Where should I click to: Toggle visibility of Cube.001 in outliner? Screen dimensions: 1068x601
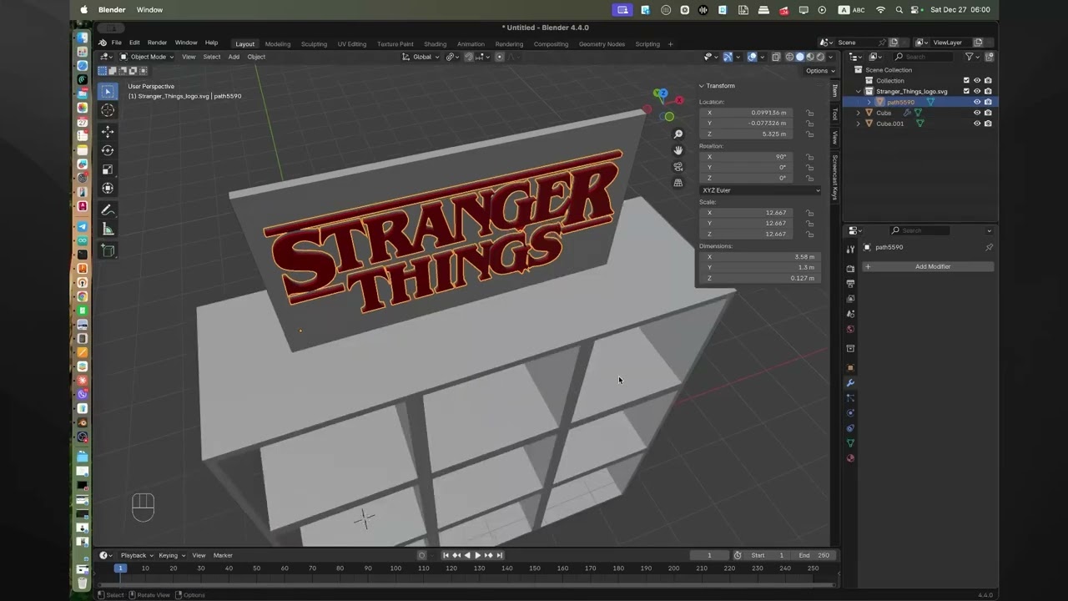(977, 124)
